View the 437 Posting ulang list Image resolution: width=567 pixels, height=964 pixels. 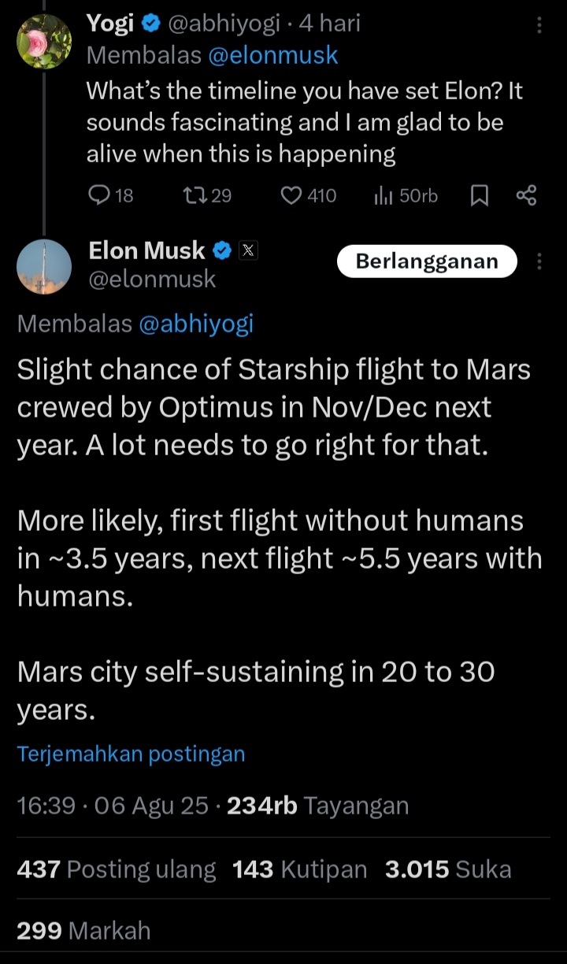pos(117,869)
